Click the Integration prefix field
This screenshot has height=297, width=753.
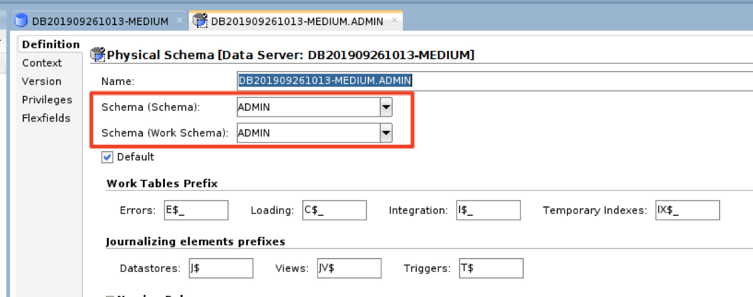click(489, 210)
